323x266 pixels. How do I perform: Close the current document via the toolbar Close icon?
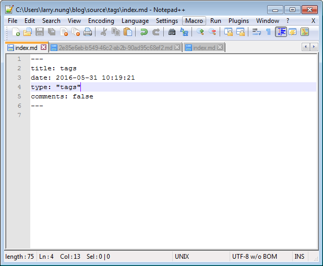coord(64,32)
